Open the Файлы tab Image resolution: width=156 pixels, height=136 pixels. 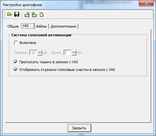click(41, 26)
